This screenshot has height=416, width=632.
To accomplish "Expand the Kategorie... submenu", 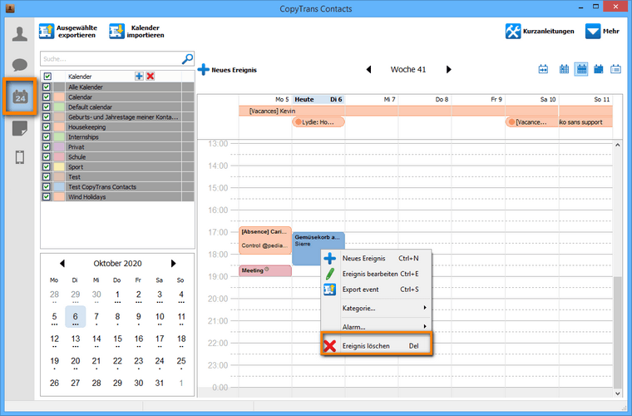I will [376, 308].
